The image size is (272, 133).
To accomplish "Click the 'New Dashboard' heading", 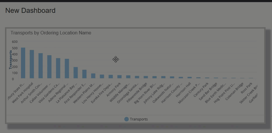I will point(30,10).
